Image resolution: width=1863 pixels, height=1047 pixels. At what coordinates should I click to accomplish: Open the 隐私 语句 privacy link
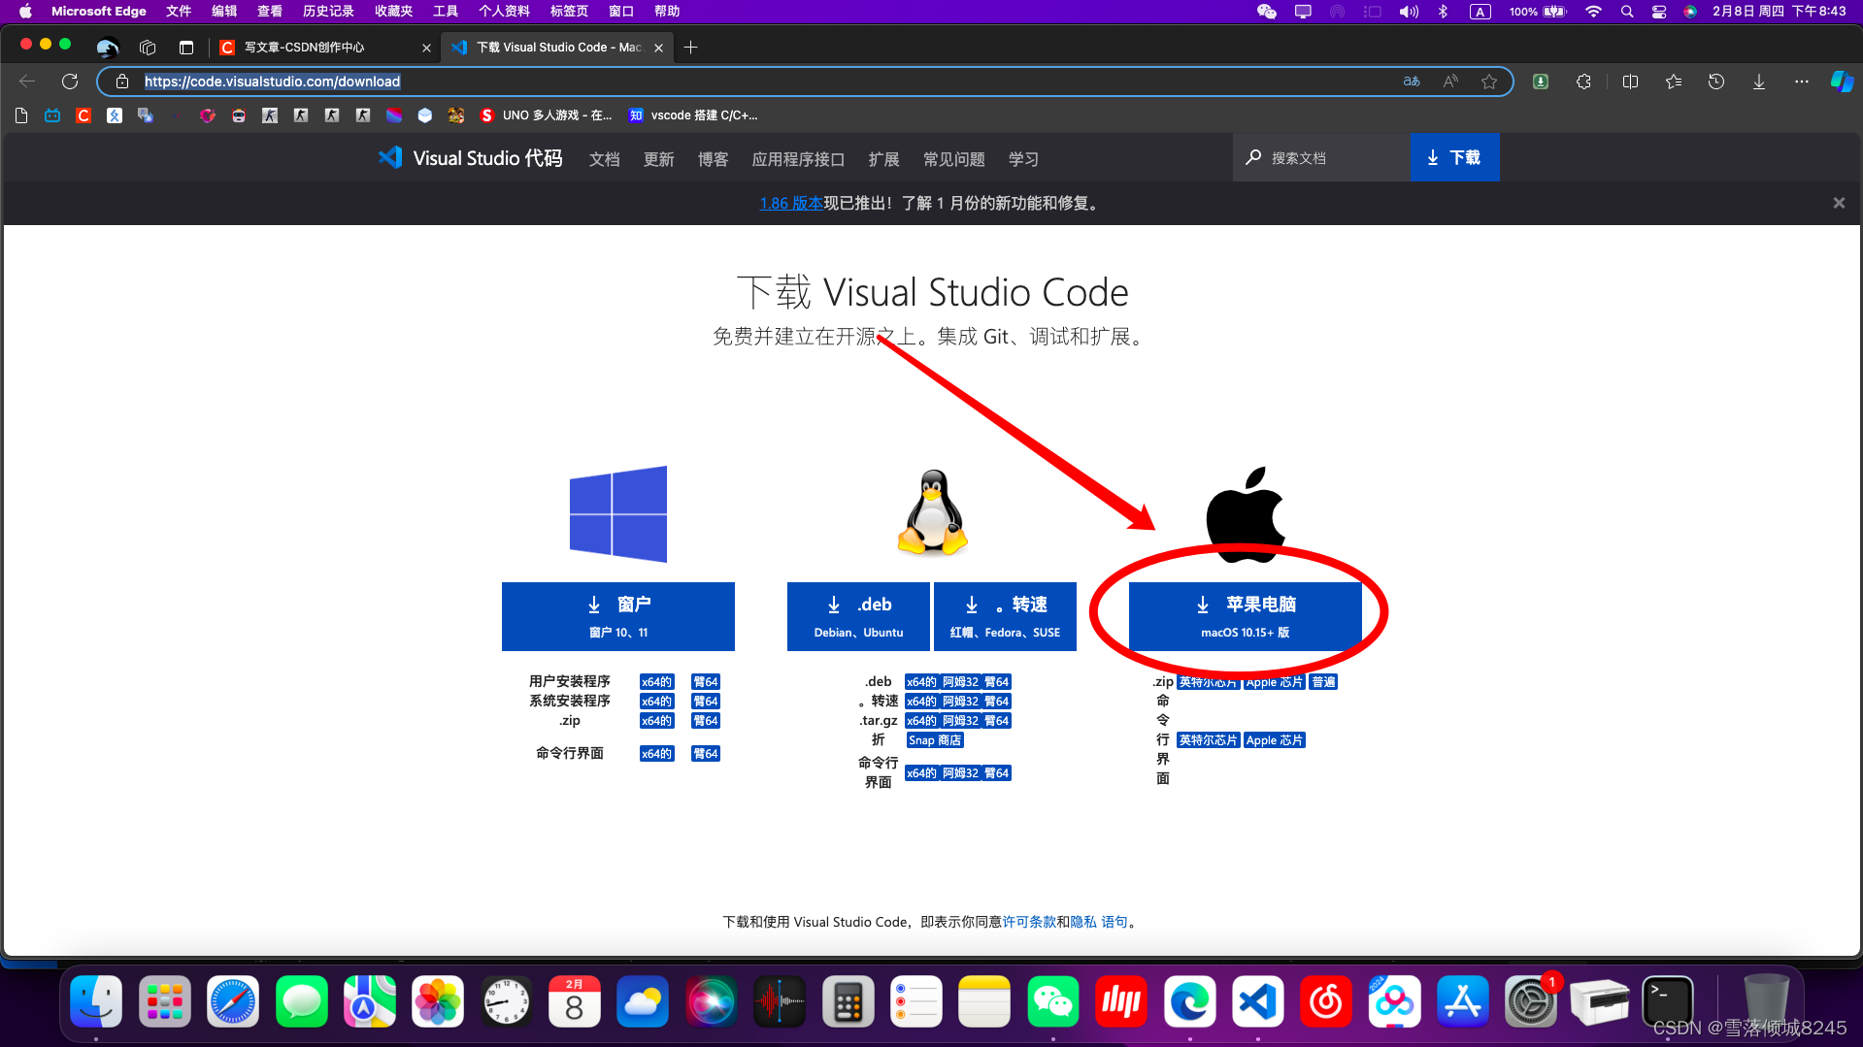1099,922
